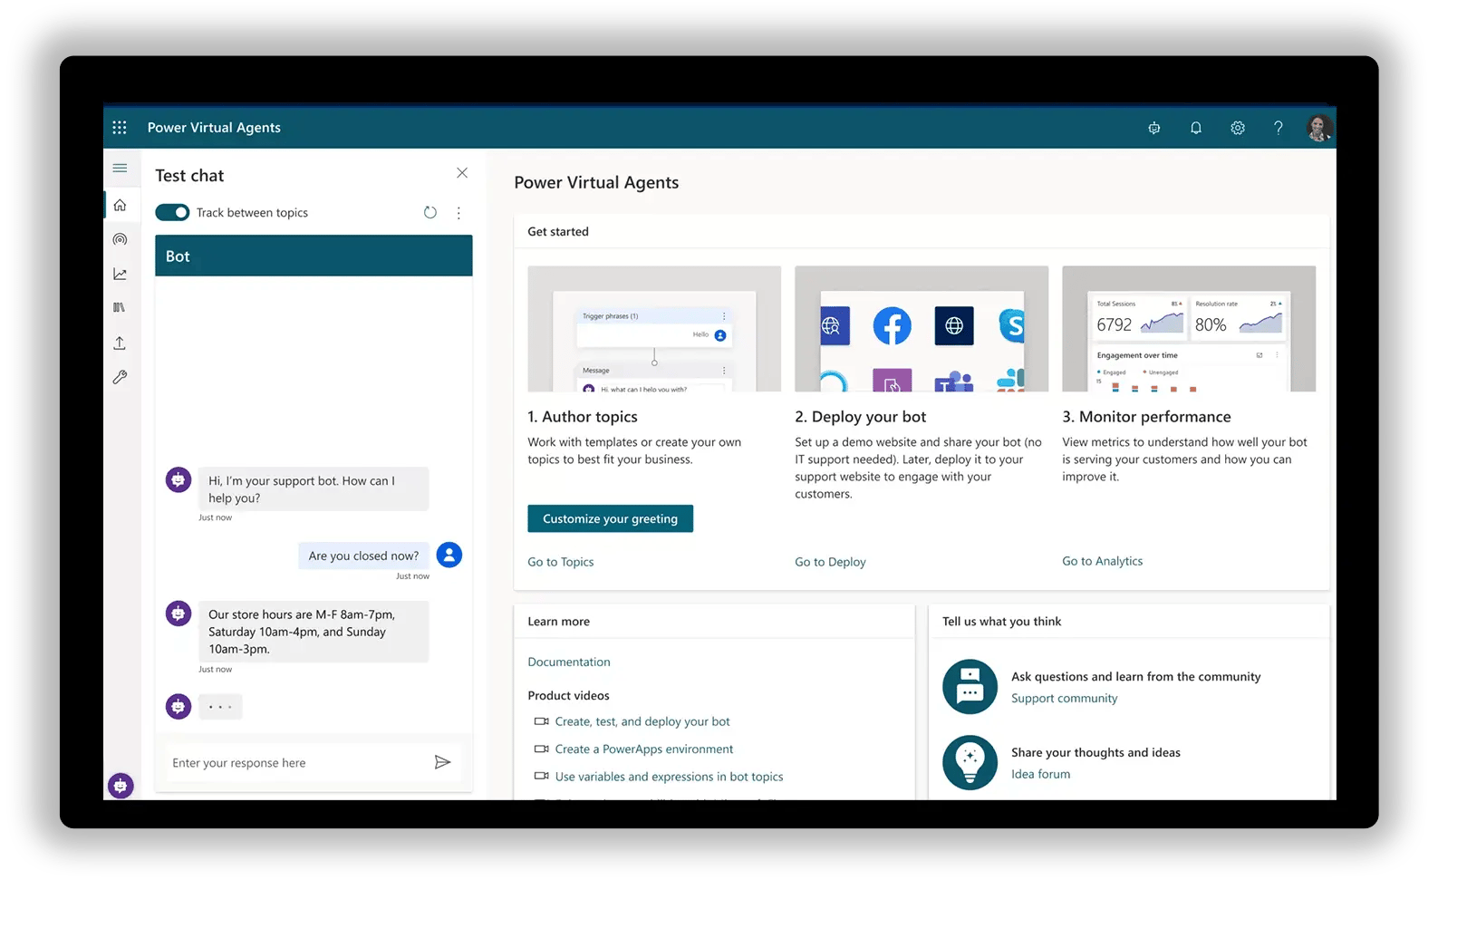Viewport: 1467px width, 928px height.
Task: Follow the Go to Analytics link
Action: pos(1102,561)
